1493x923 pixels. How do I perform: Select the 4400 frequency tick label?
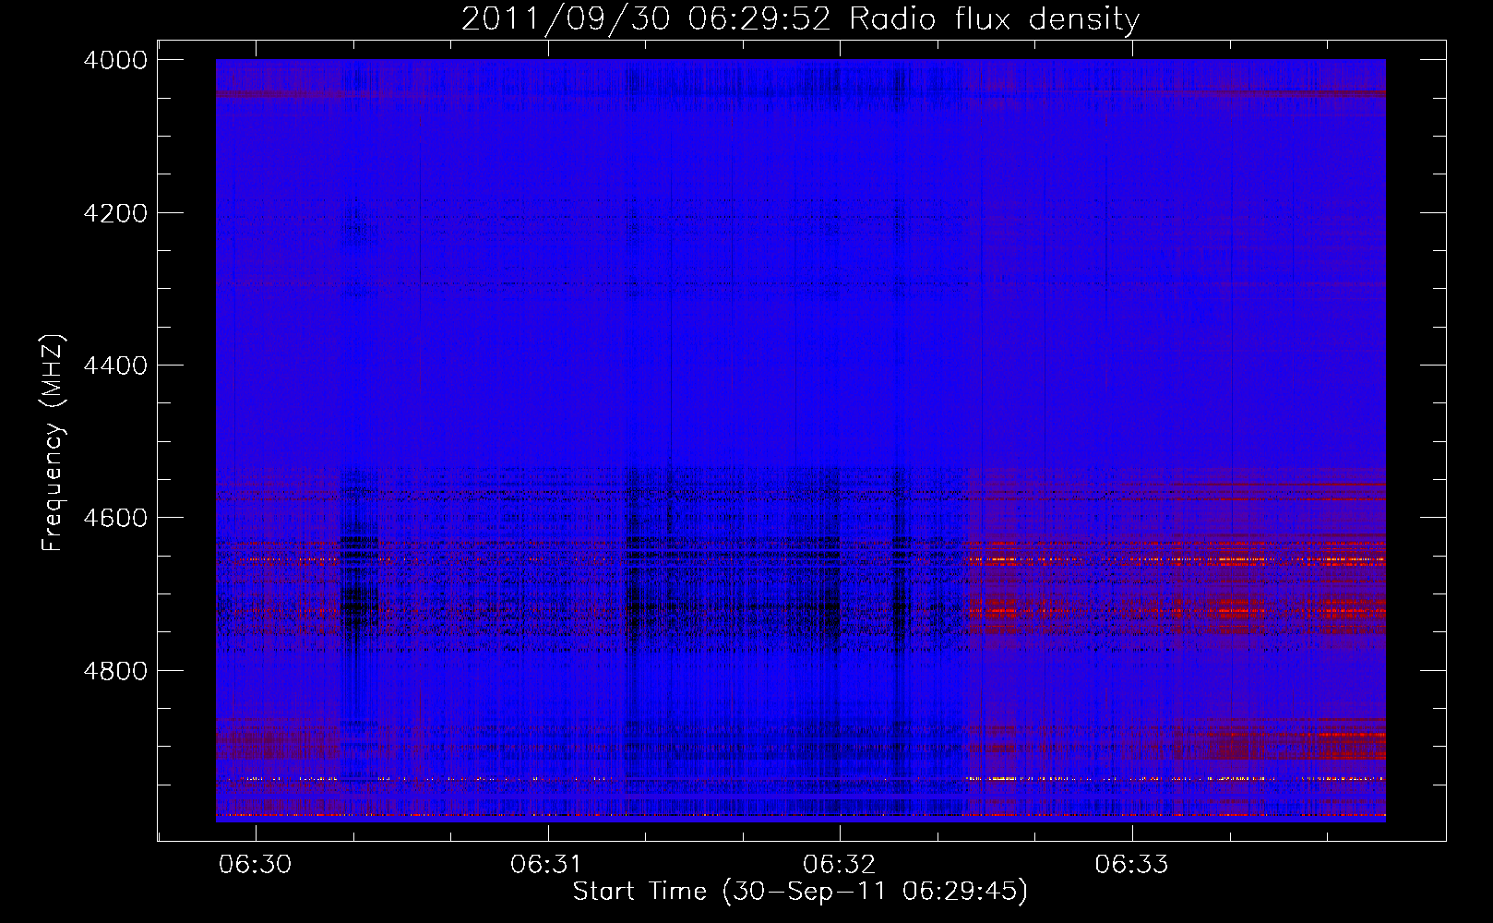115,366
